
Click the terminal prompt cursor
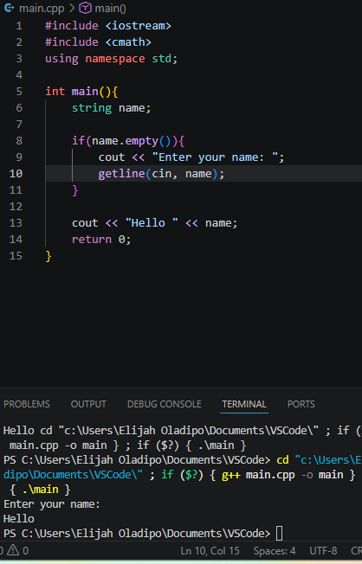(x=279, y=534)
